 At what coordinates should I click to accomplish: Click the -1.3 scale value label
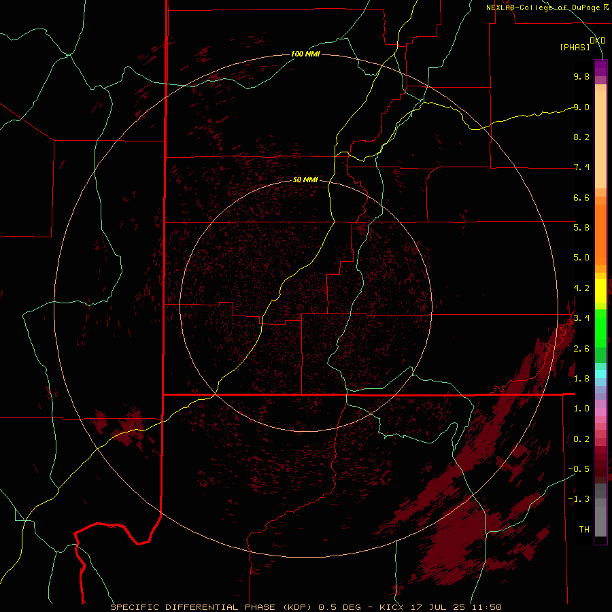click(579, 499)
